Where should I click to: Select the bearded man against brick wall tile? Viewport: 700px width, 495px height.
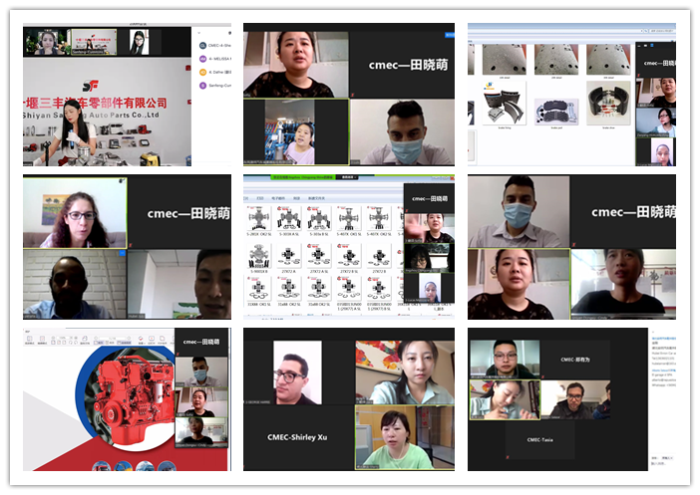click(x=75, y=284)
